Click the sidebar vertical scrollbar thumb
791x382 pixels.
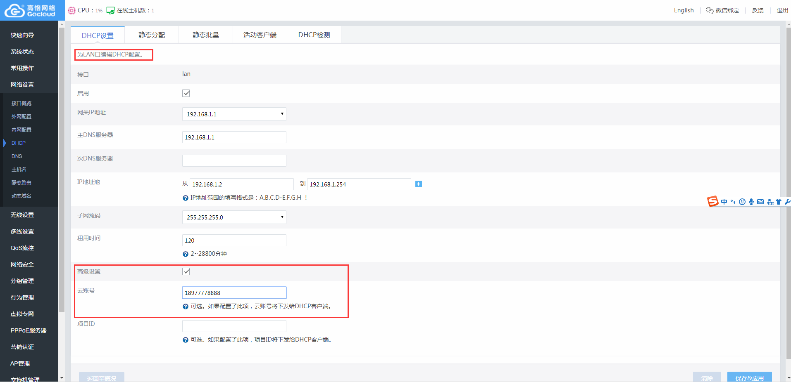tap(62, 169)
